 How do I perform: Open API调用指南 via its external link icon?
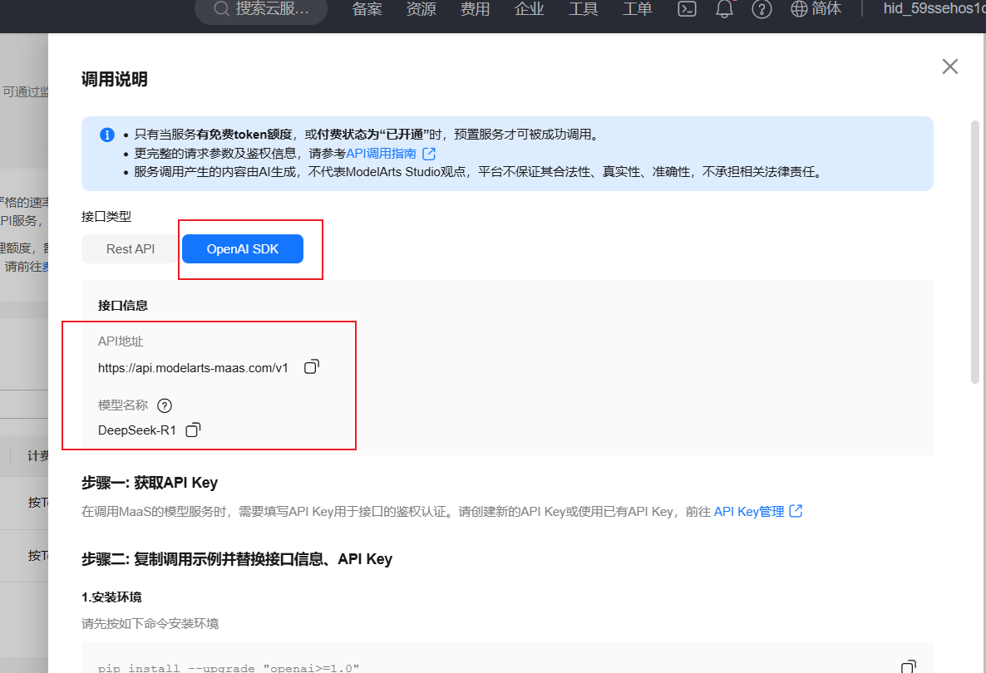(428, 153)
